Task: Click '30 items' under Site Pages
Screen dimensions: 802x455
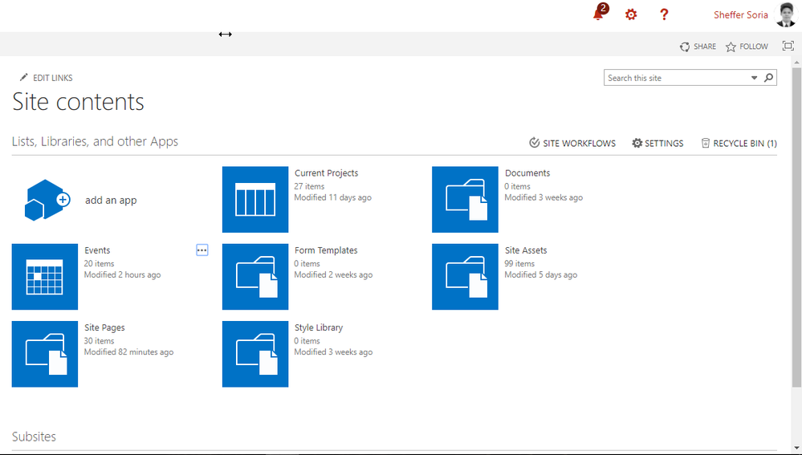Action: [100, 340]
